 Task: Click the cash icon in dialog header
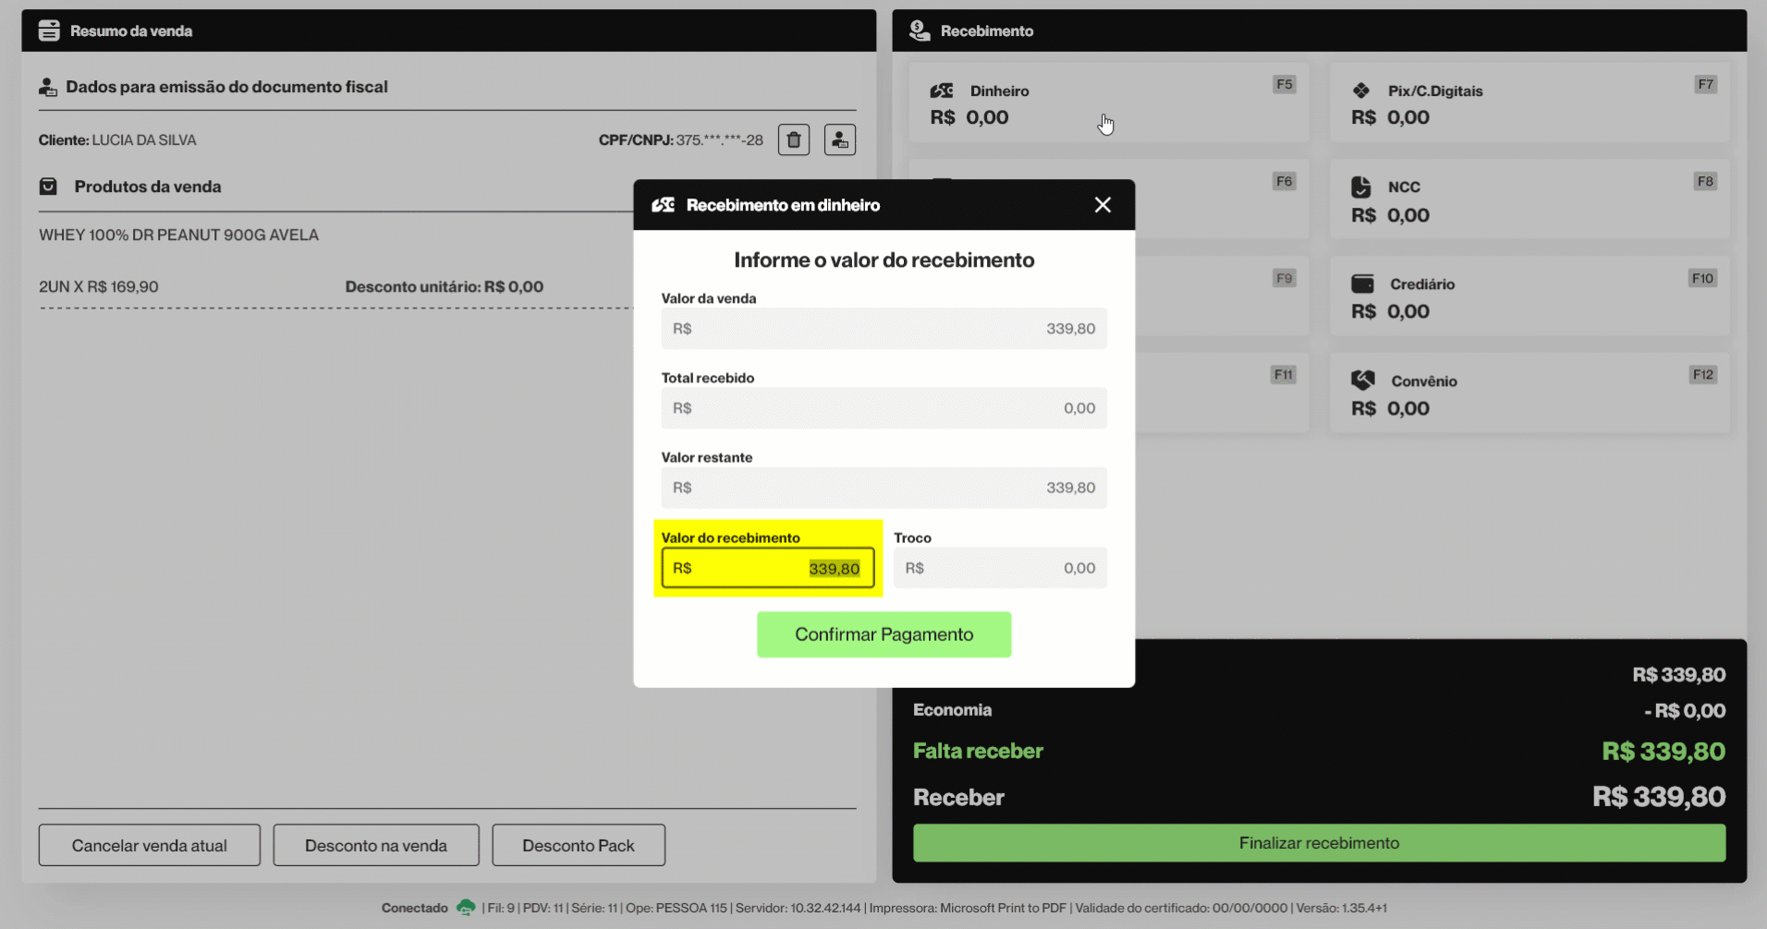coord(664,205)
